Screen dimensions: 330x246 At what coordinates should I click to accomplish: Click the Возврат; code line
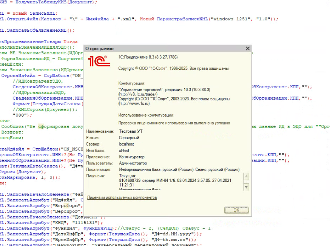tap(12, 132)
